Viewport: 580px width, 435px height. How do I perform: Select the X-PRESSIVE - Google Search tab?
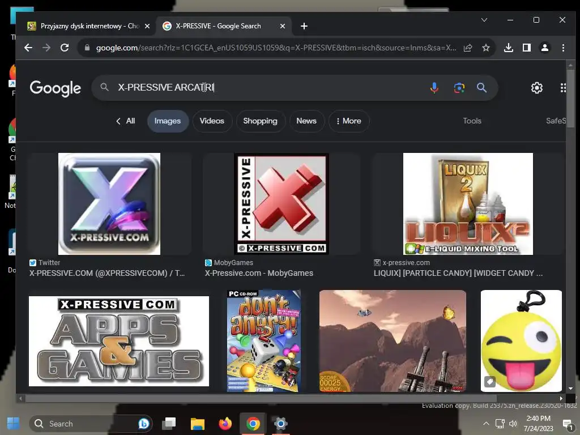(224, 26)
